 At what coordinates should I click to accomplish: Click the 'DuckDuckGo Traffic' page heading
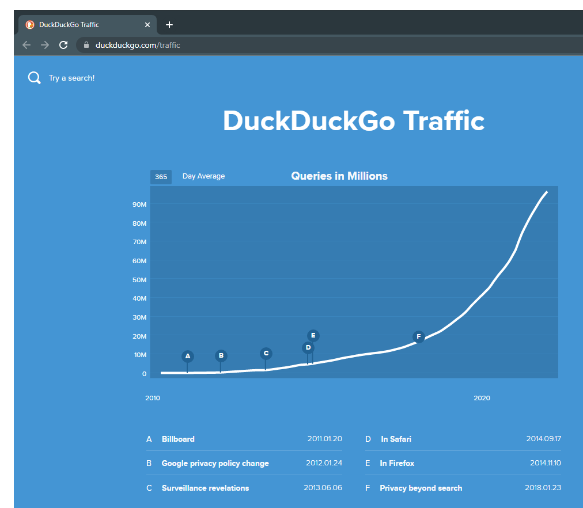pyautogui.click(x=354, y=121)
